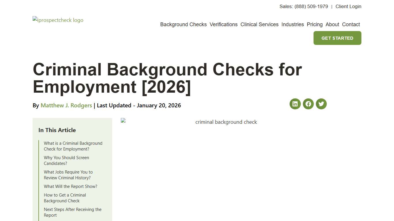Open What Will the Report Show section

[70, 186]
